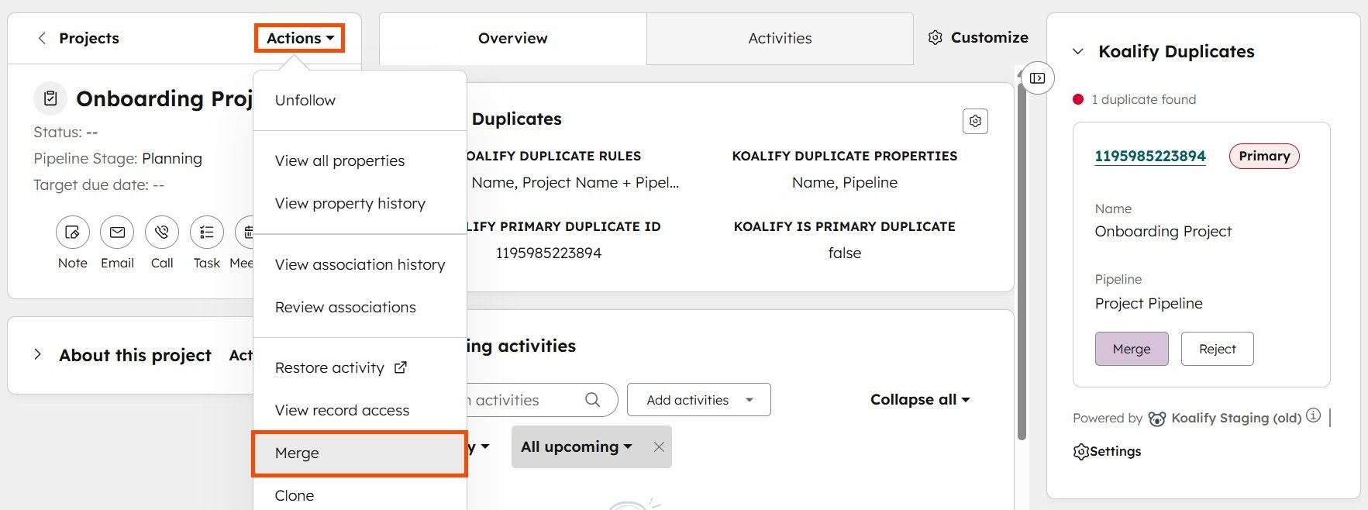Switch to the Activities tab

click(780, 38)
